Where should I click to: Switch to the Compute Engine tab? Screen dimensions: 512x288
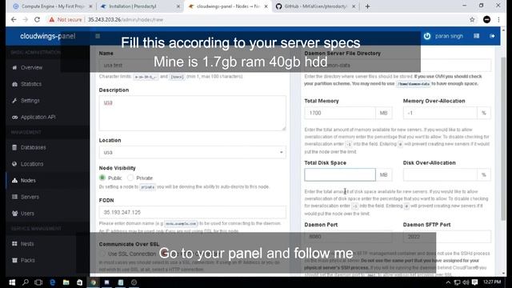(x=53, y=6)
